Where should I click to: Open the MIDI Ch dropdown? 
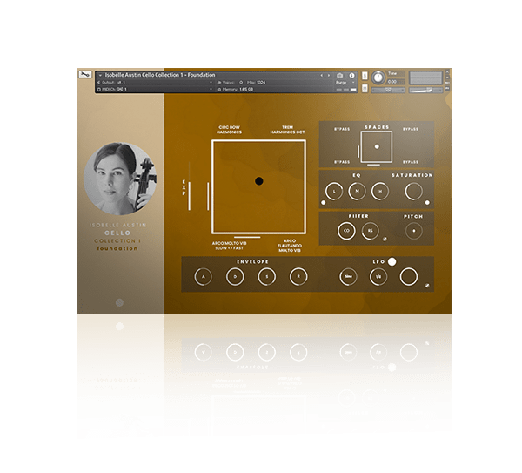(x=156, y=90)
